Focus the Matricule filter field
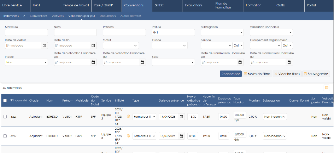Screen dimensions: 334x153 (x=27, y=32)
